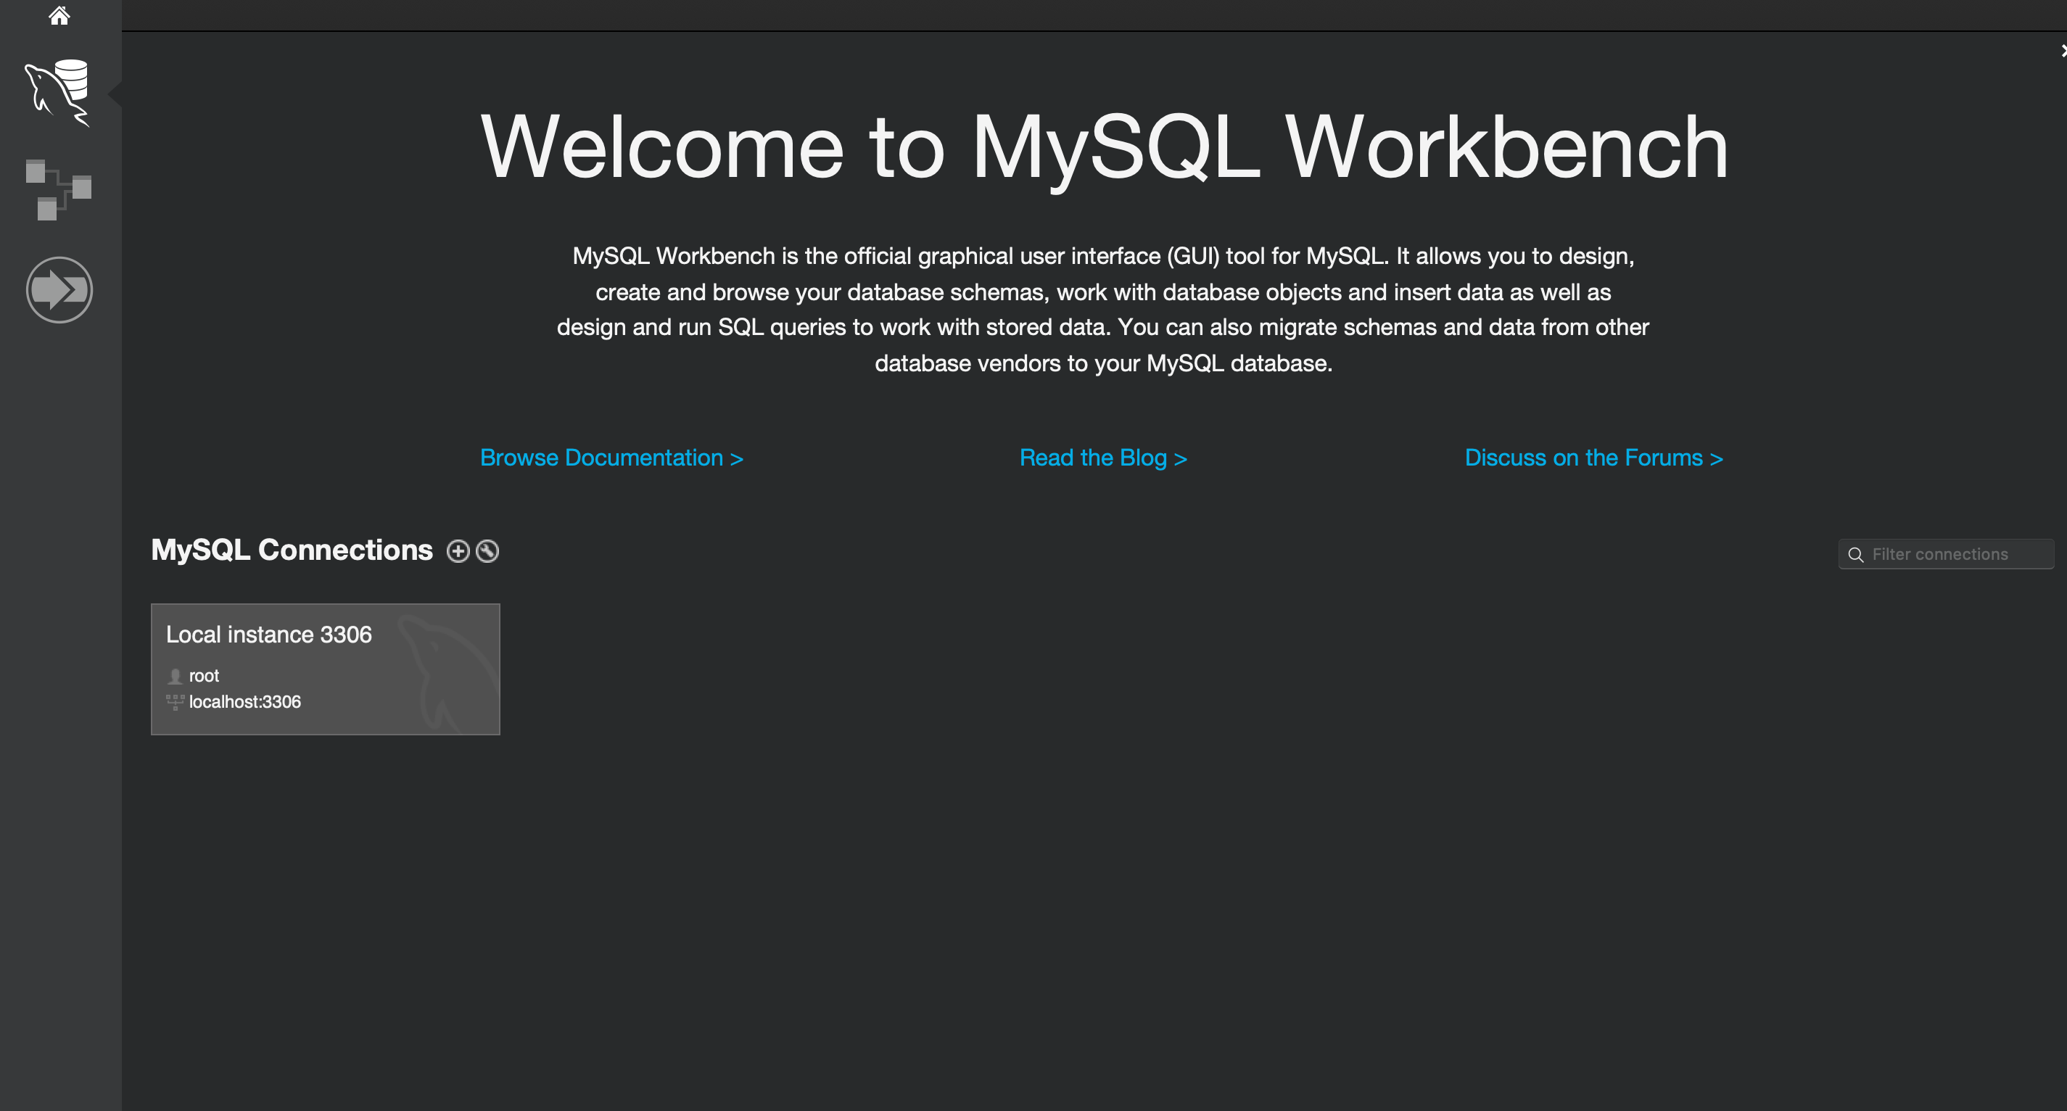
Task: Click the Welcome to MySQL Workbench title
Action: click(x=1103, y=148)
